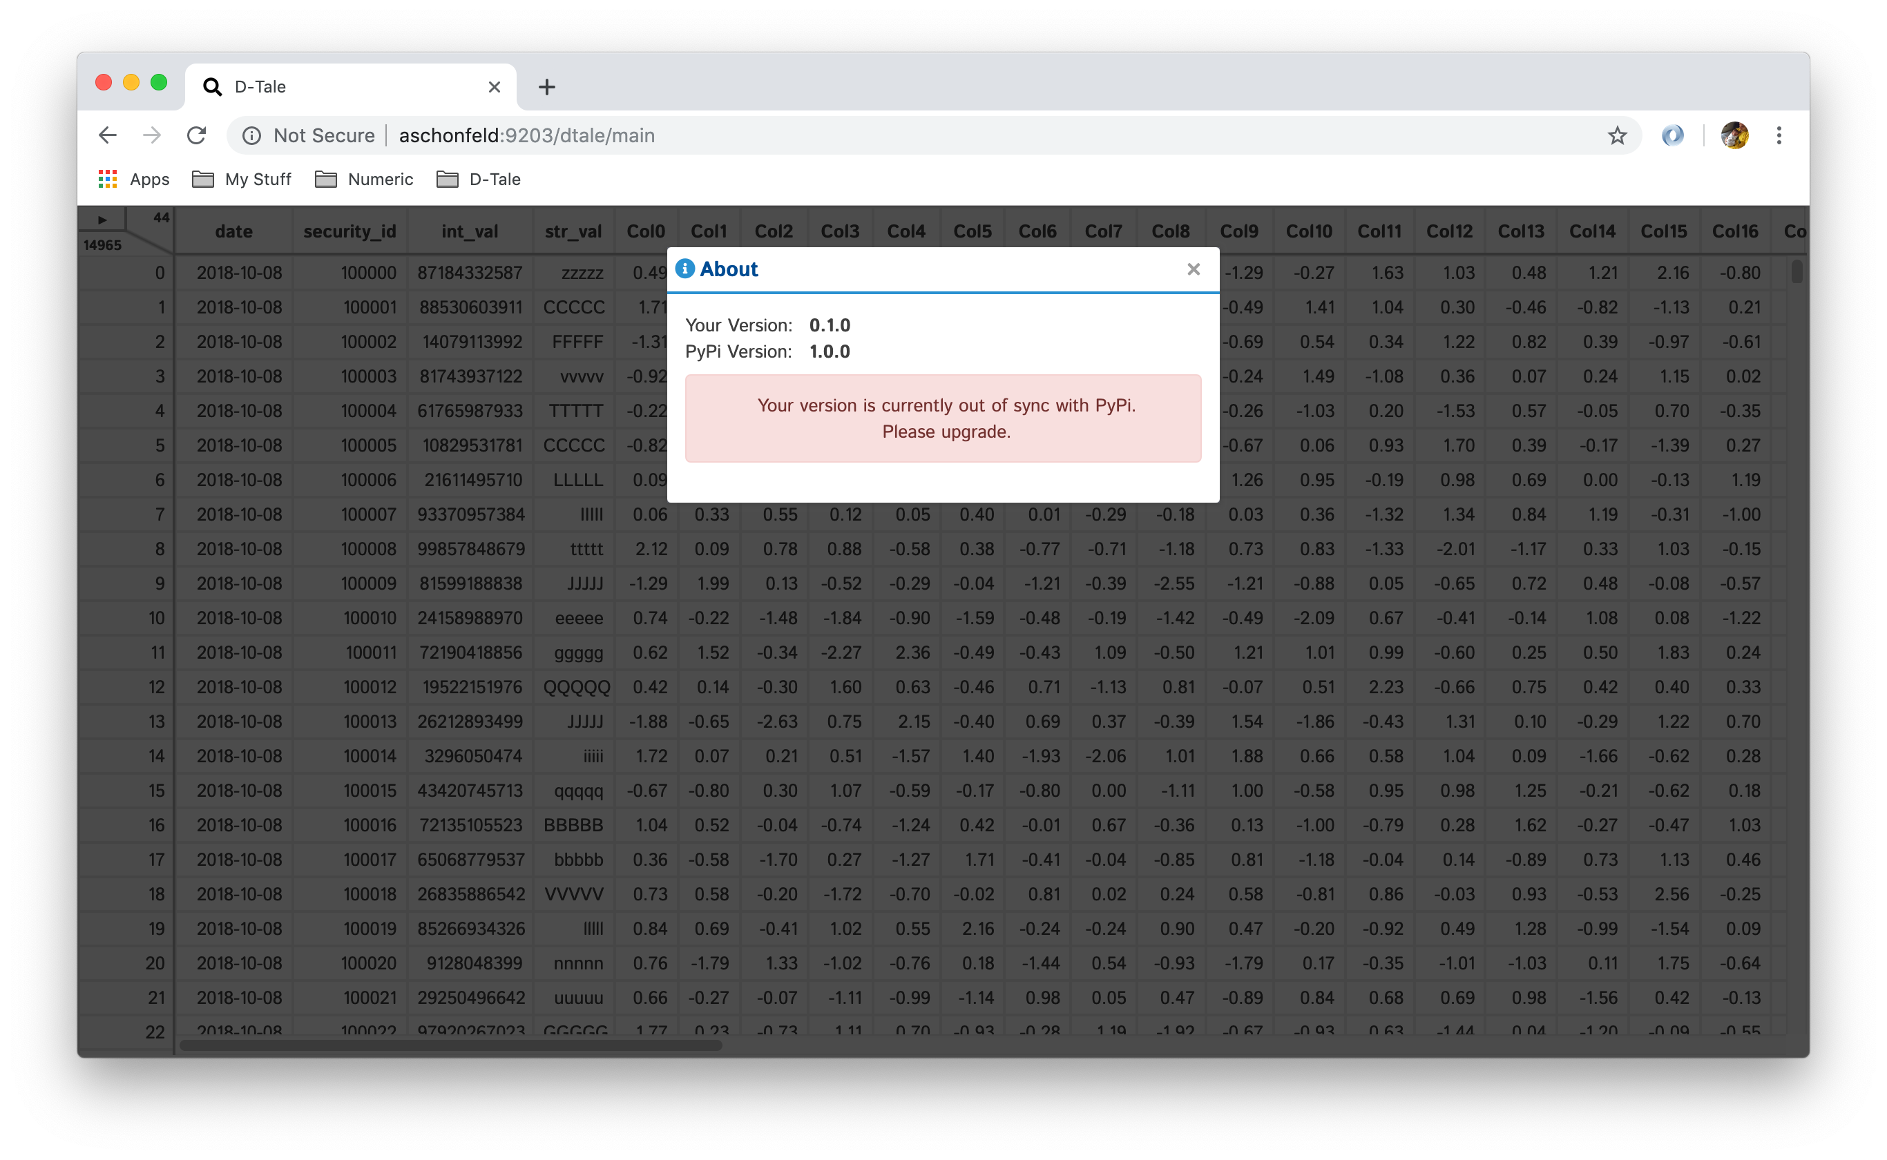Close the About dialog with X

(1193, 269)
